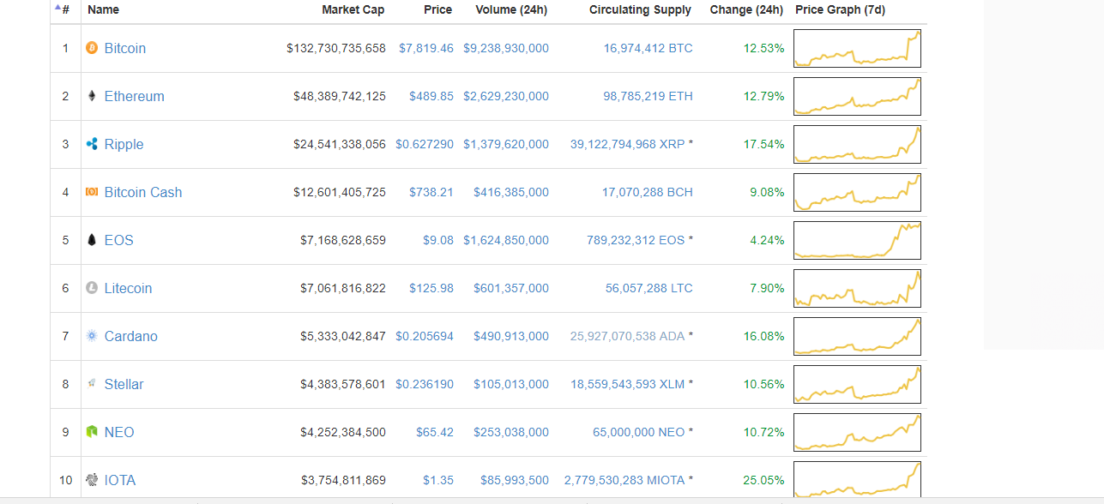This screenshot has width=1104, height=504.
Task: Open the Litecoin name link
Action: [x=129, y=288]
